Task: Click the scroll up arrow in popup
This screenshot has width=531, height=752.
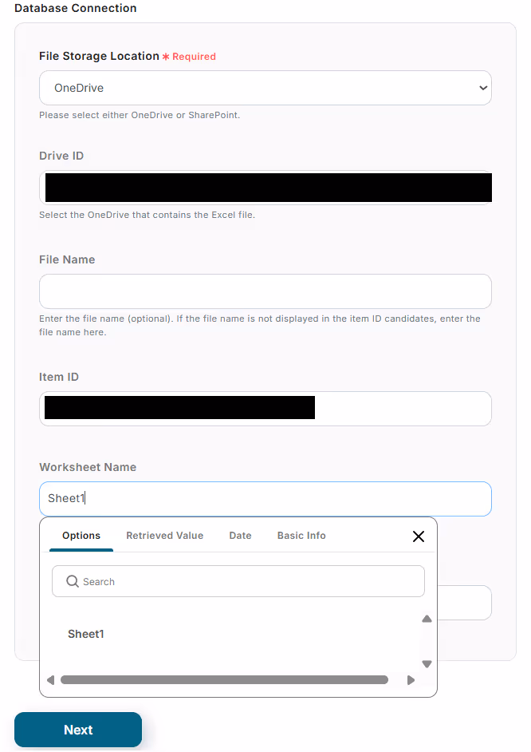Action: point(427,619)
